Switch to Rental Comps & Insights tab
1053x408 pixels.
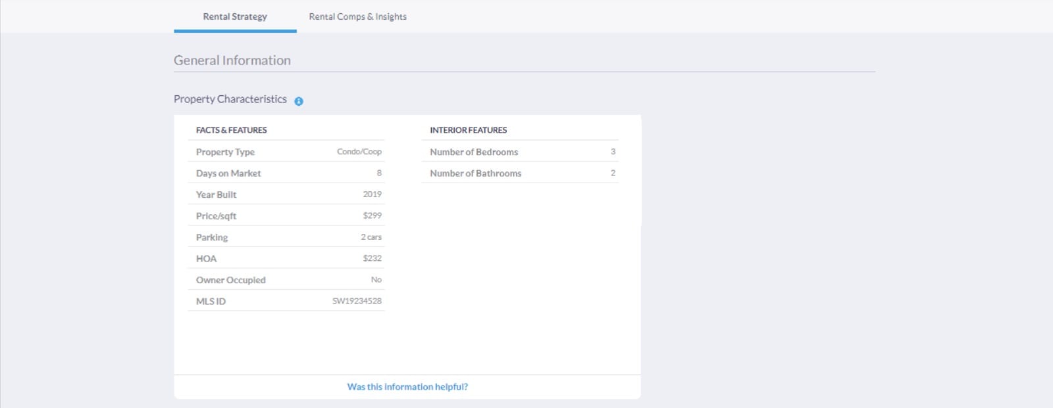click(357, 16)
